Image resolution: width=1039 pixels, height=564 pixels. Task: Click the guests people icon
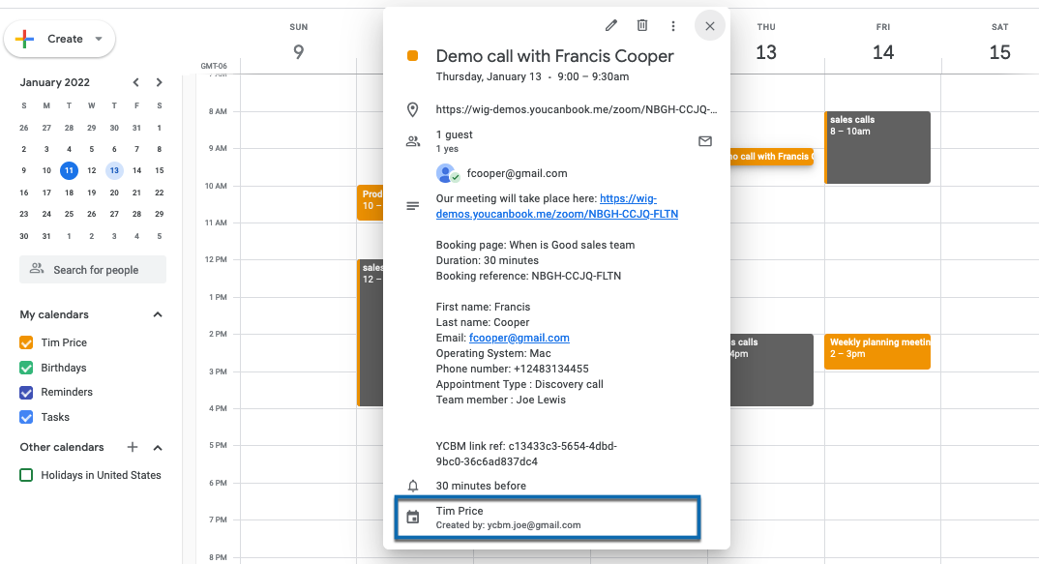tap(413, 141)
